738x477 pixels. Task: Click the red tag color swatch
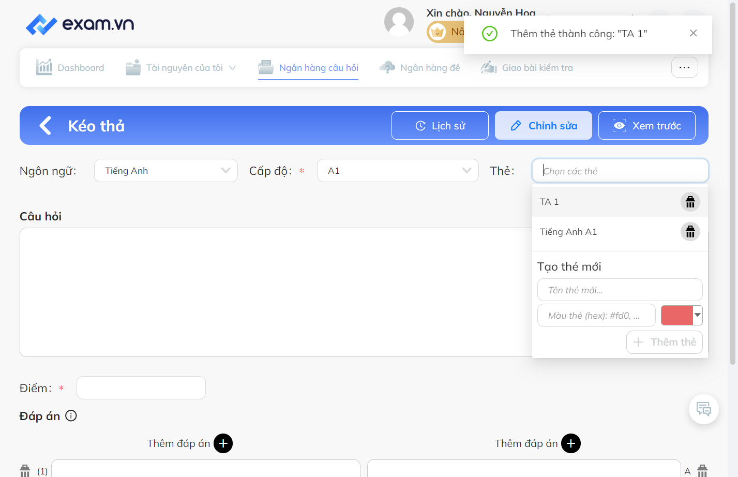pyautogui.click(x=677, y=315)
